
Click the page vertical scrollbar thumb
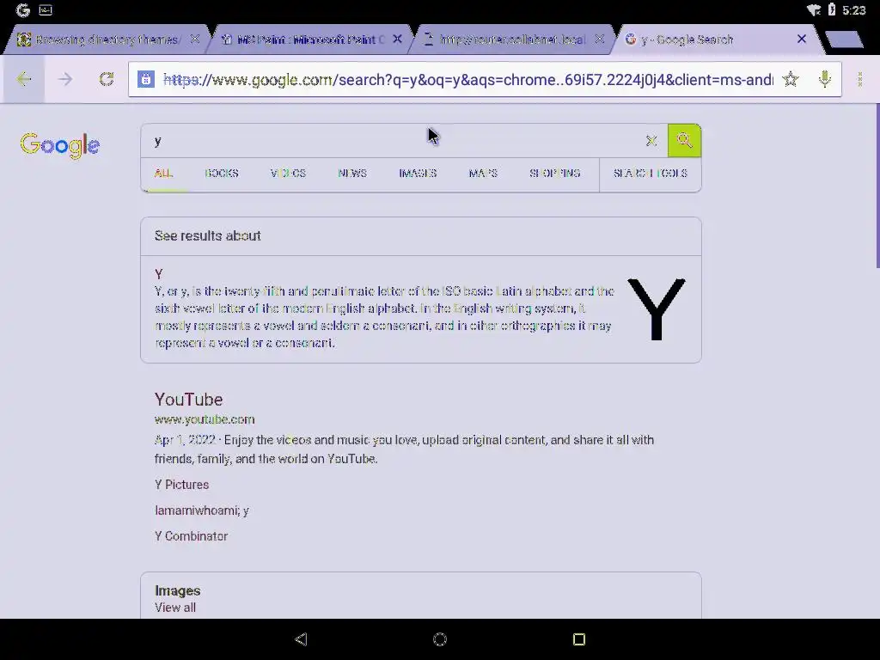[x=877, y=186]
